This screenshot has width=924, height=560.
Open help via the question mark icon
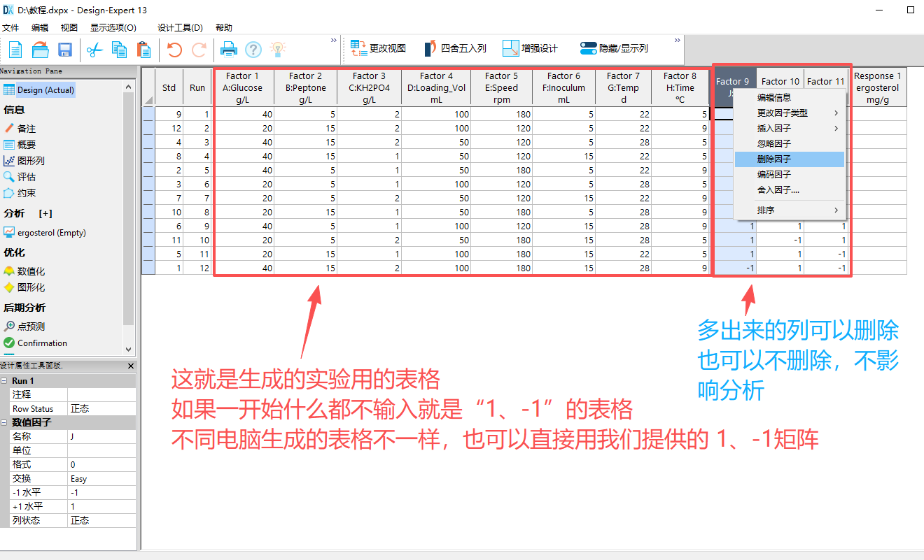point(253,49)
